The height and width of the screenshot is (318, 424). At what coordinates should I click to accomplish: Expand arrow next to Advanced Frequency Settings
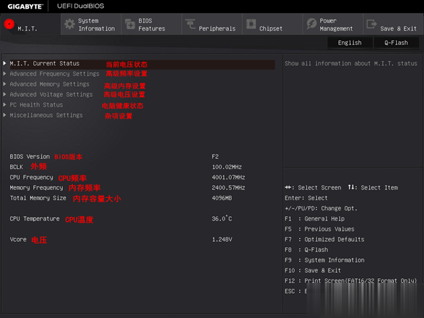(5, 74)
